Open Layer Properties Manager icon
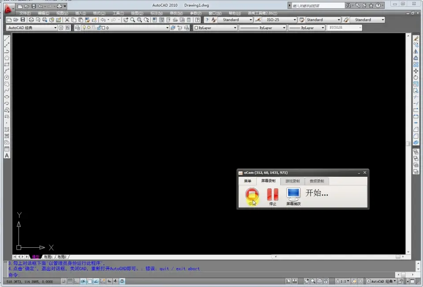The width and height of the screenshot is (423, 287). [78, 28]
